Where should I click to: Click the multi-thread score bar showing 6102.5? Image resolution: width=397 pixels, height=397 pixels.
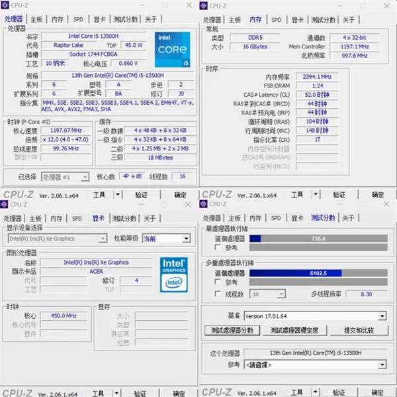(318, 273)
